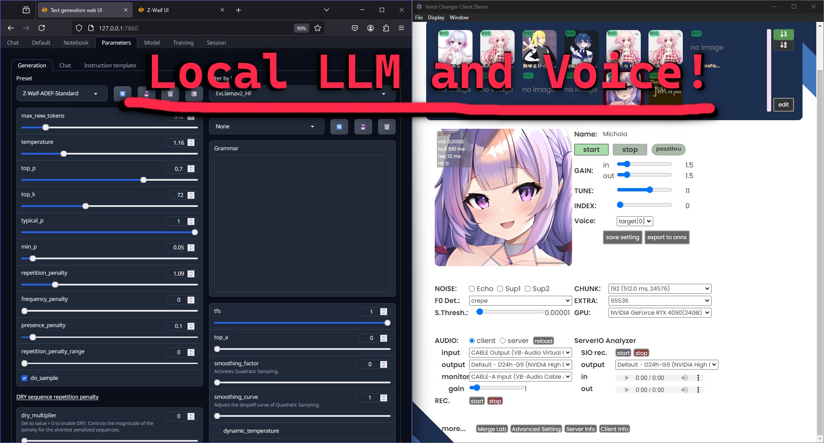
Task: Refresh preset list icon
Action: point(122,94)
